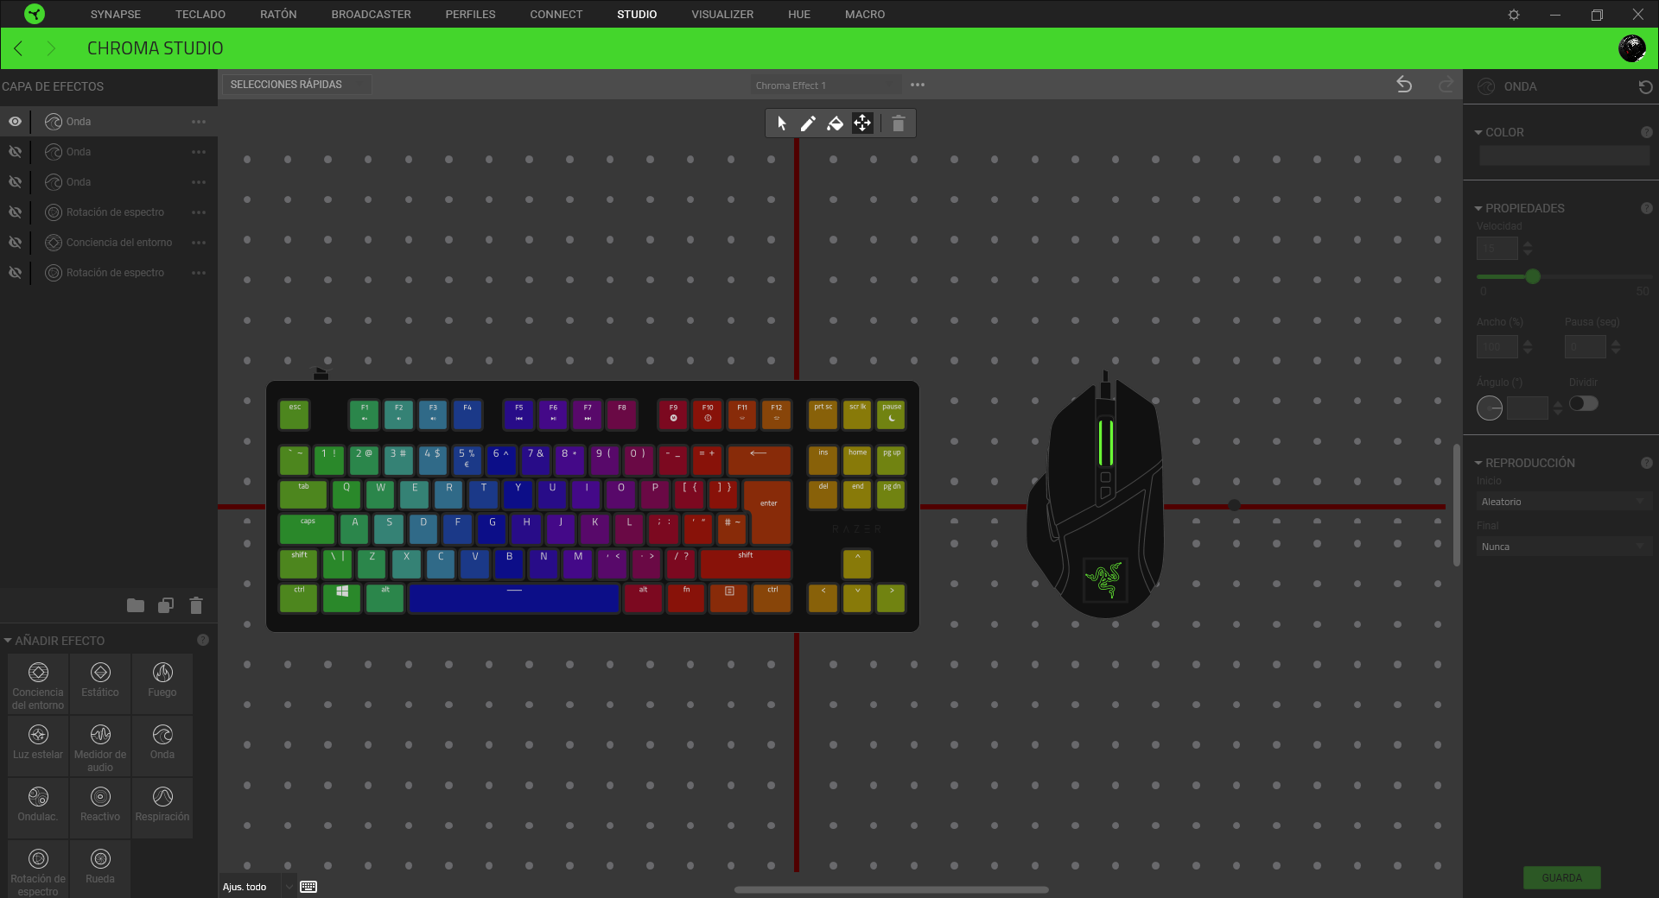
Task: Add the Estático effect
Action: [100, 685]
